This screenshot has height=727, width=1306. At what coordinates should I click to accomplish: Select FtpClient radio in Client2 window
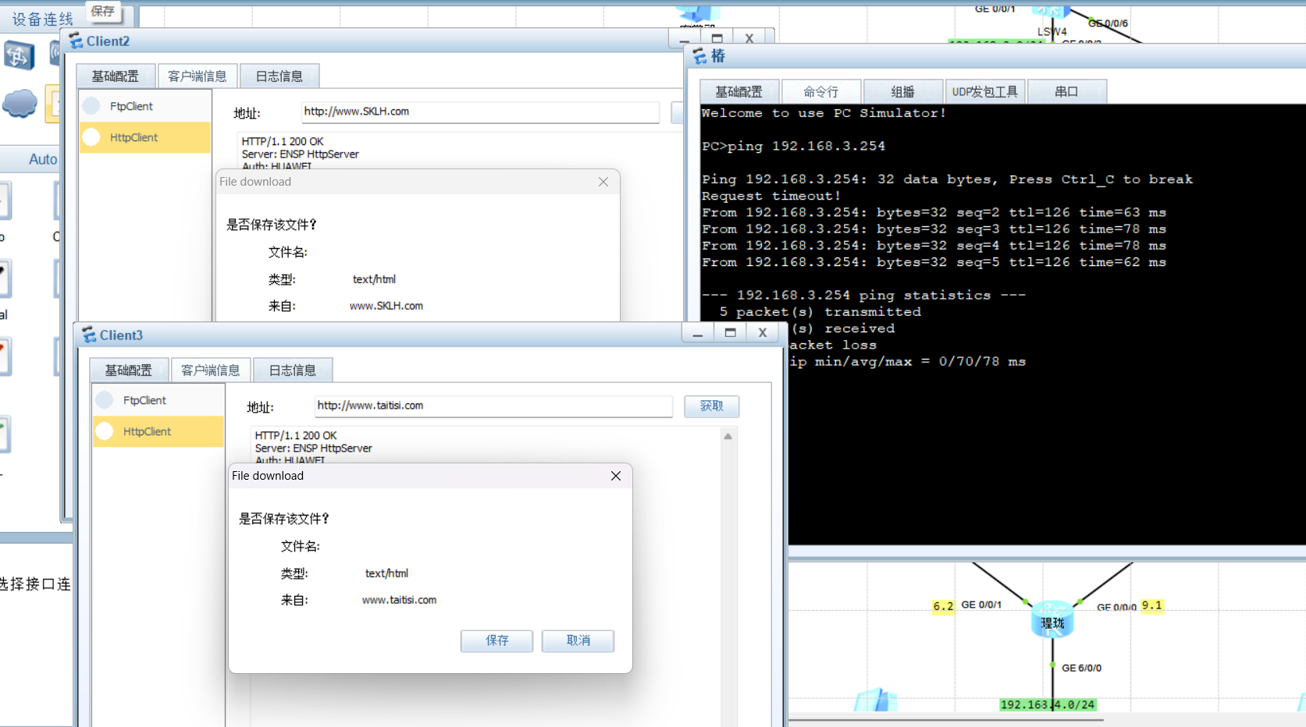[91, 106]
